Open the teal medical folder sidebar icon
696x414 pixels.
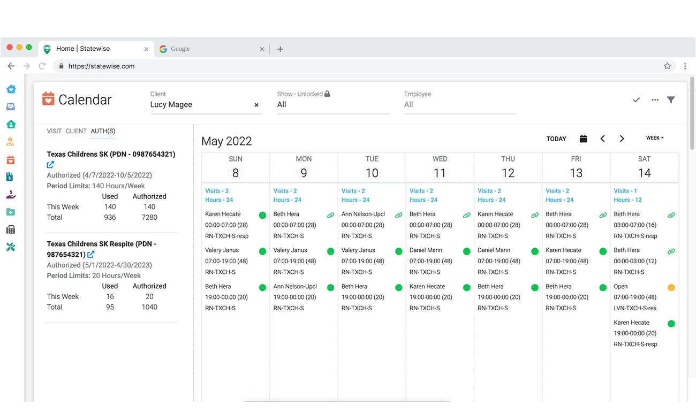coord(11,212)
